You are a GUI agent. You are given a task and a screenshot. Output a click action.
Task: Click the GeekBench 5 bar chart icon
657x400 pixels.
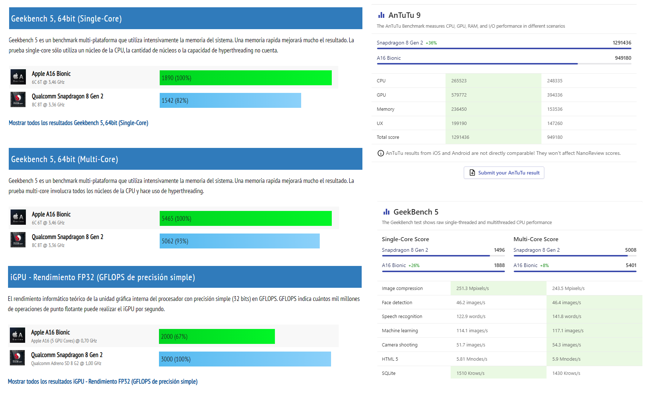click(x=386, y=212)
